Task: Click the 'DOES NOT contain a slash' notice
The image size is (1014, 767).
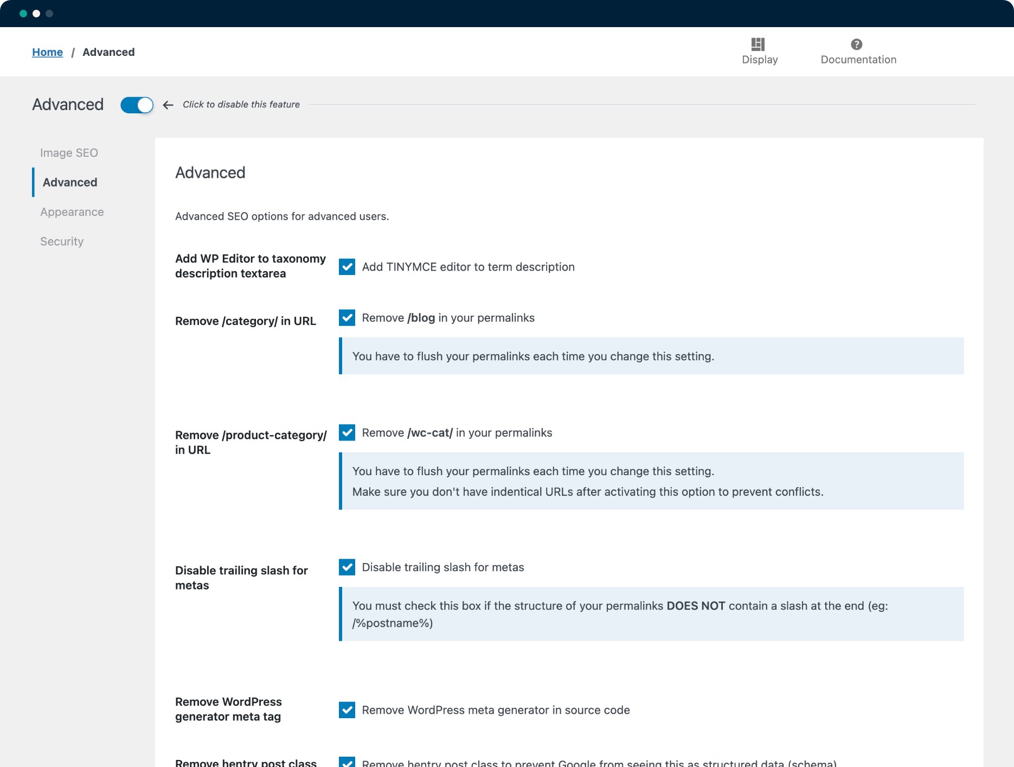Action: click(x=651, y=614)
